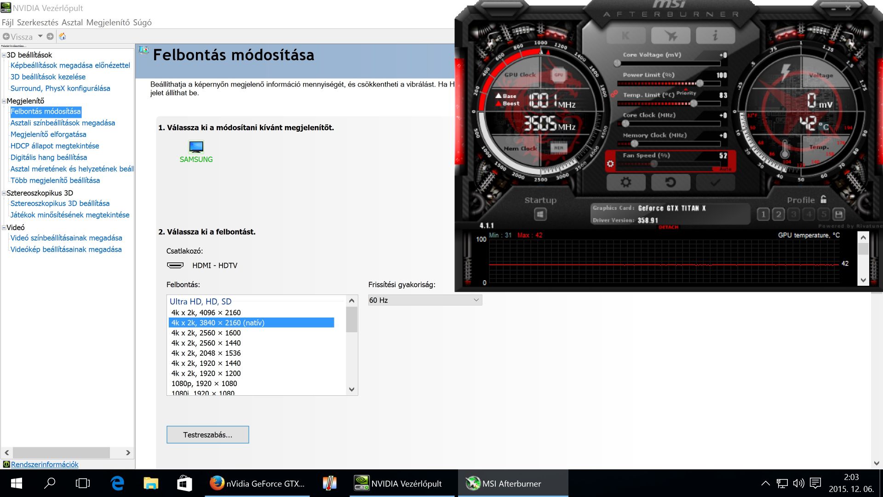
Task: Click the Power Limit slider handle
Action: [700, 83]
